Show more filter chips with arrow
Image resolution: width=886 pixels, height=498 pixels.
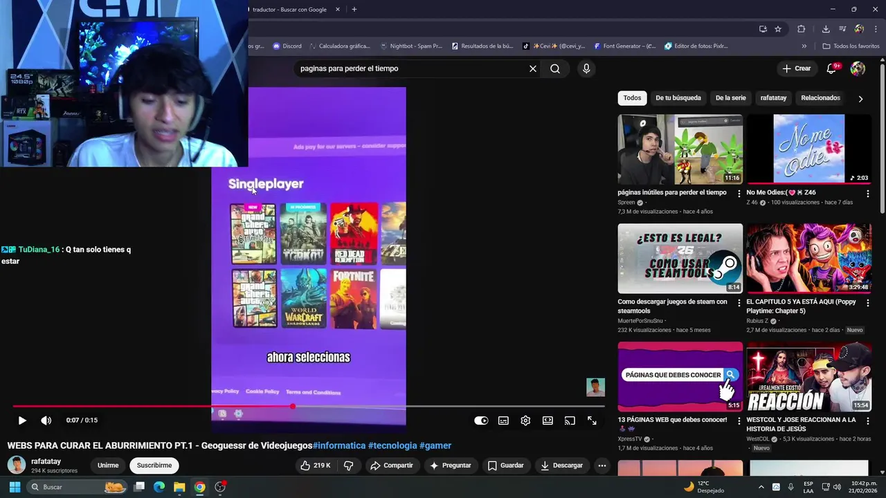pos(860,98)
